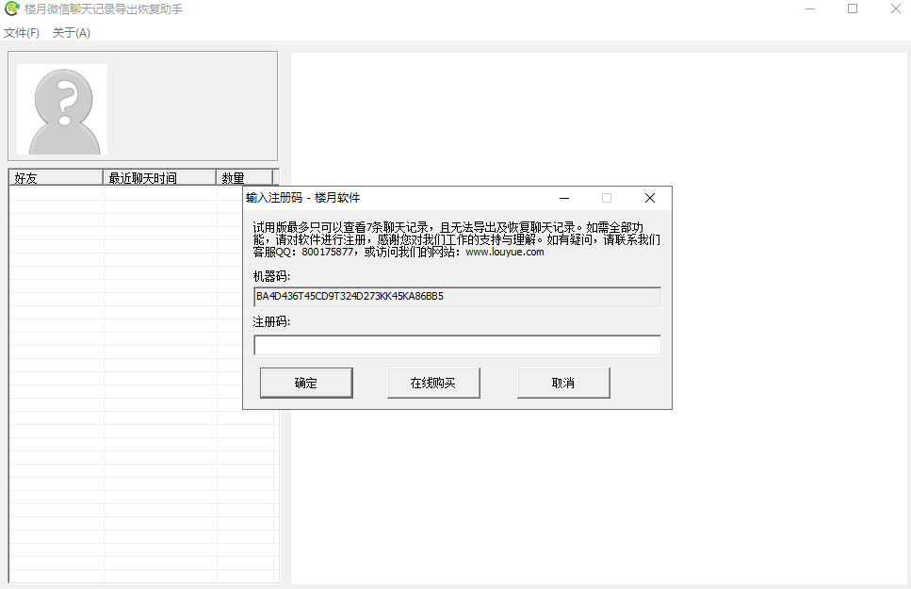911x589 pixels.
Task: Click the 机器码: label
Action: tap(271, 276)
